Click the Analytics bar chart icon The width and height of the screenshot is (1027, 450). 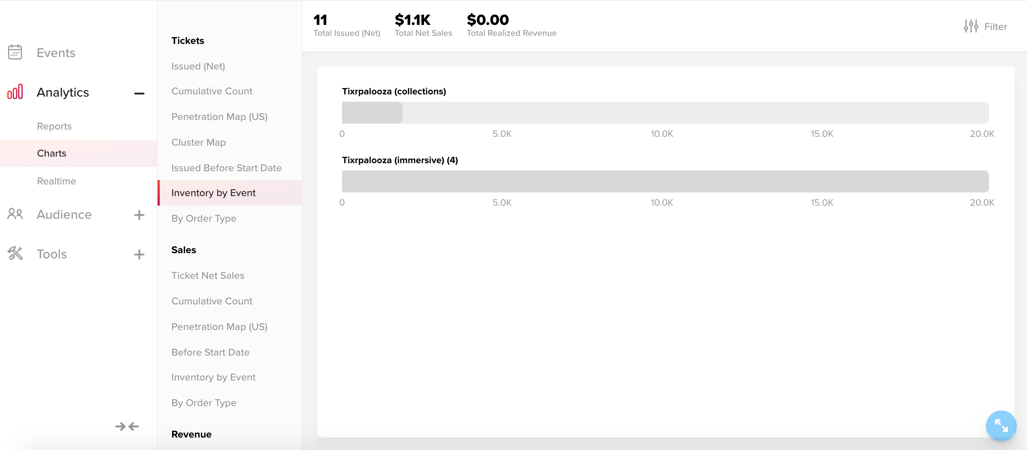pos(15,92)
